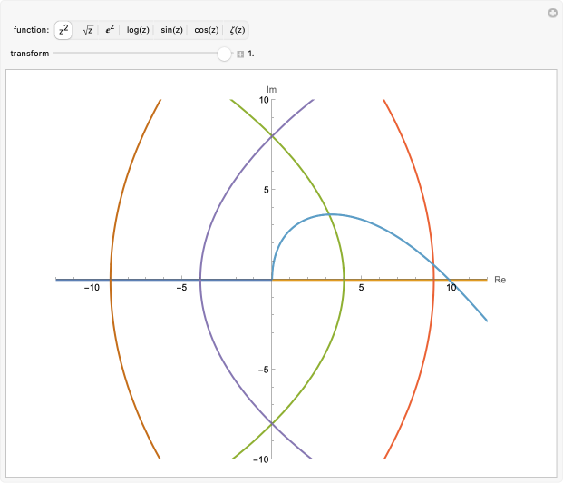The image size is (563, 484).
Task: Click the Im axis label
Action: point(271,89)
